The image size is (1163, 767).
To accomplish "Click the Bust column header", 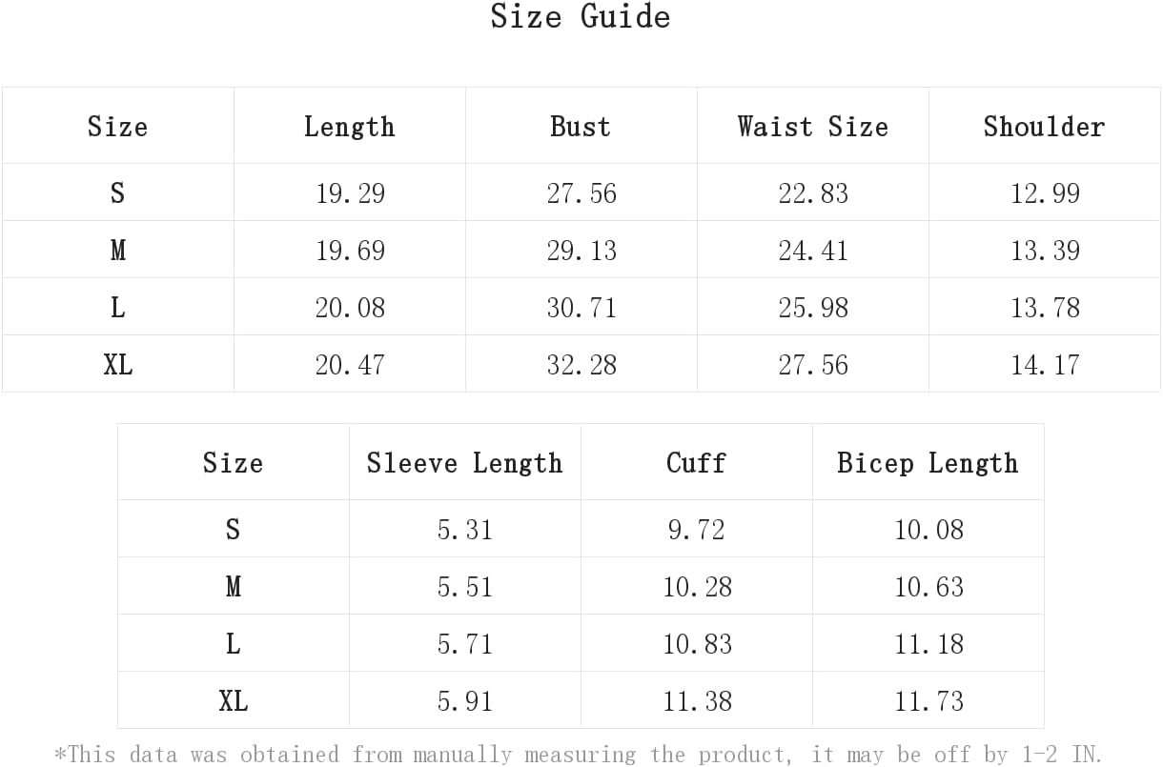I will coord(581,127).
